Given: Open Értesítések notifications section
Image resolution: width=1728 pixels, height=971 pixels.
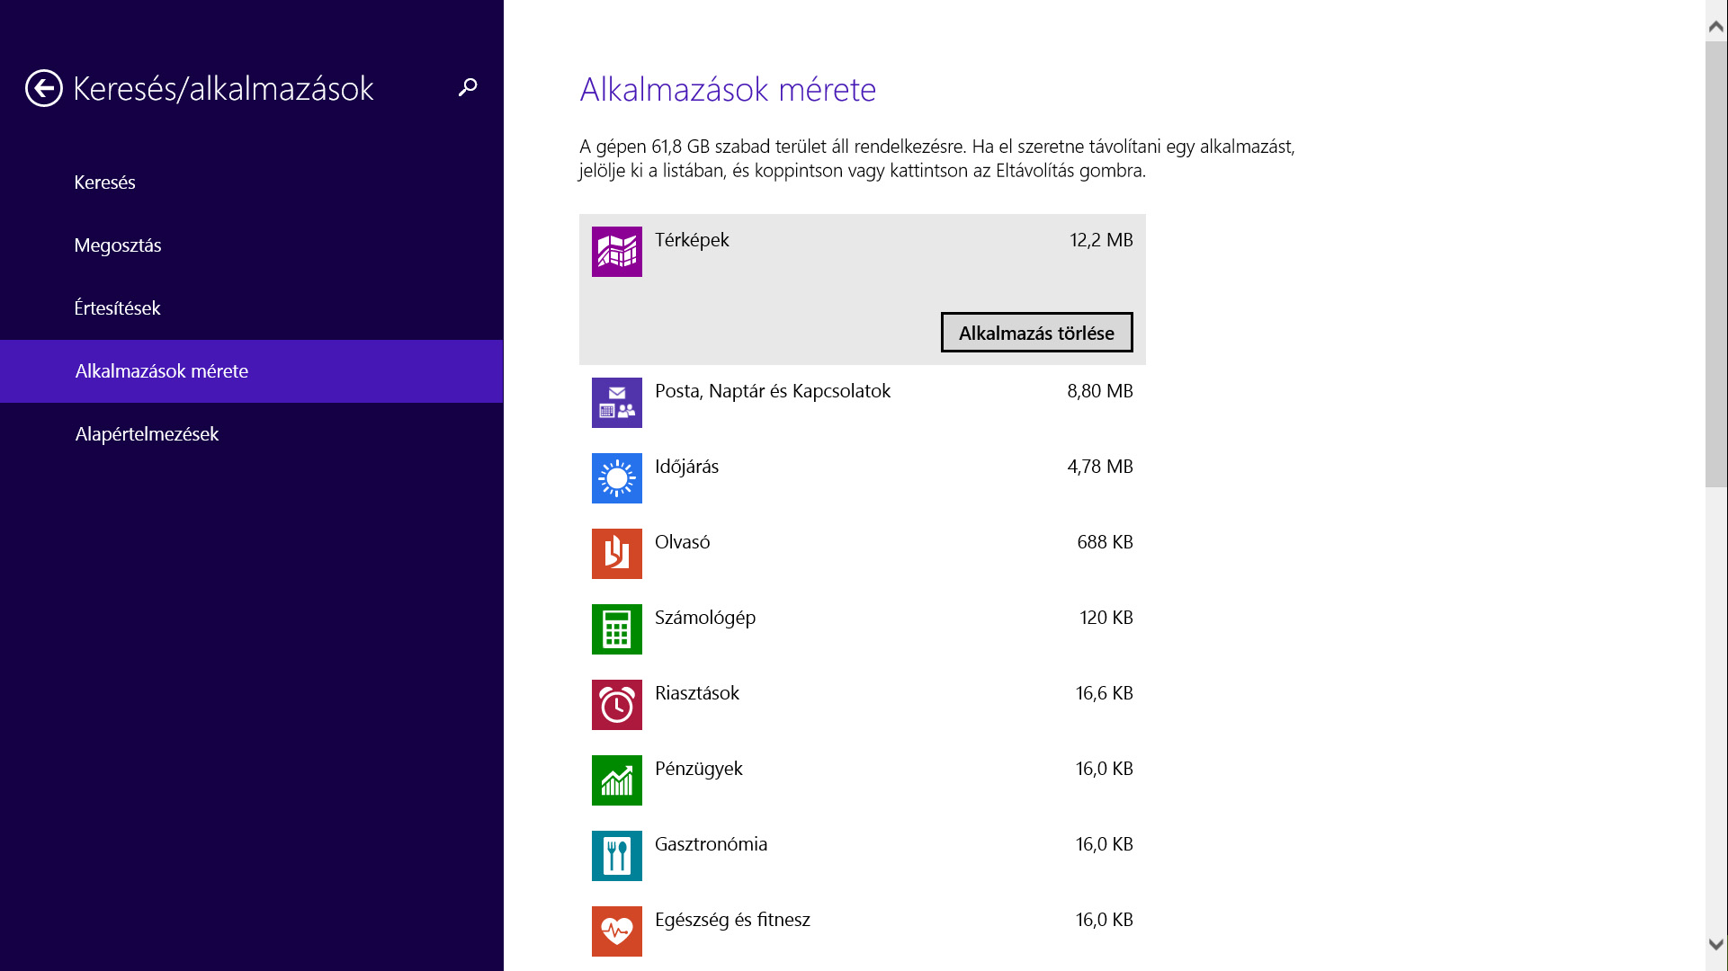Looking at the screenshot, I should pos(118,308).
